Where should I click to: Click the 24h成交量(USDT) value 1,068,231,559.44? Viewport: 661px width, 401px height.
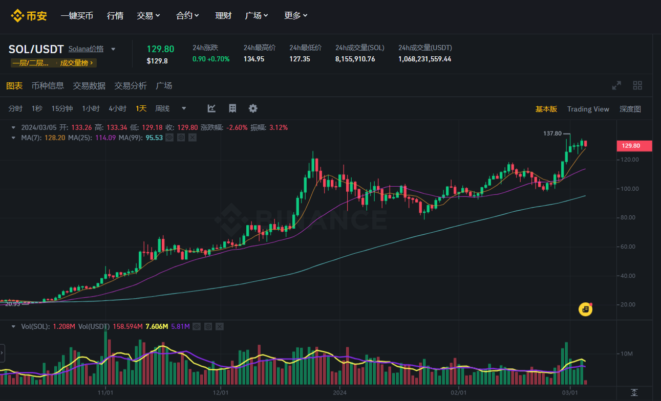point(425,59)
